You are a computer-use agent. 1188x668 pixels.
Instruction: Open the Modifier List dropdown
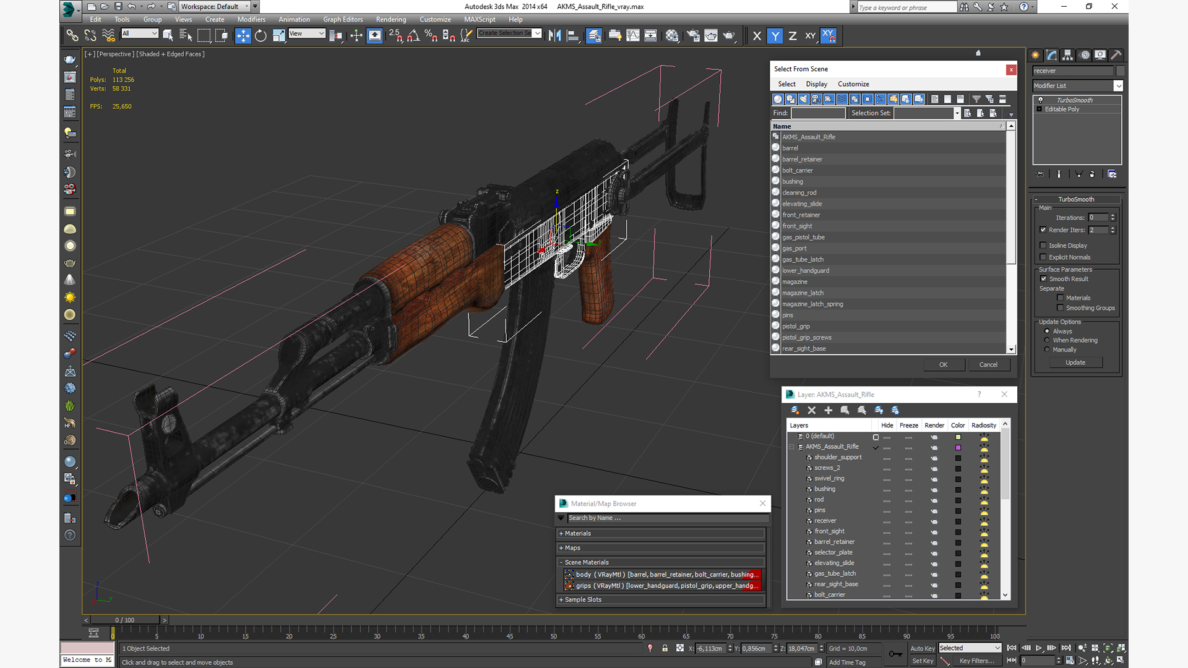1118,86
